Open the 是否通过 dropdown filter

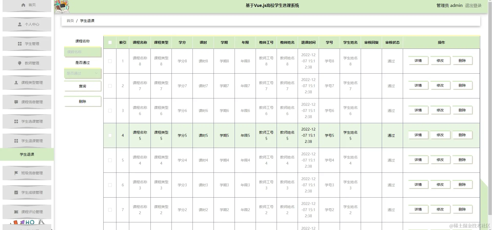click(x=83, y=73)
